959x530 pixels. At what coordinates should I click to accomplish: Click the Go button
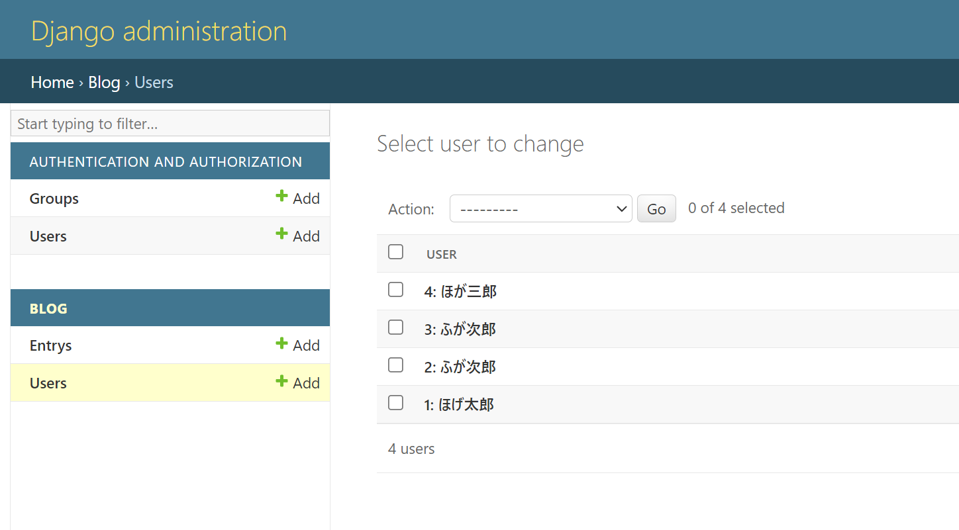(656, 208)
